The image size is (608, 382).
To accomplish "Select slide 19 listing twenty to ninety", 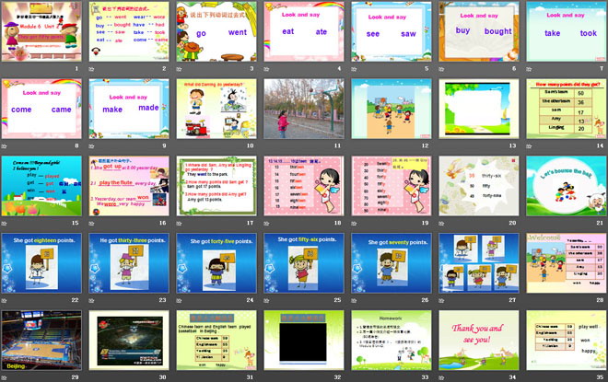I will click(392, 186).
